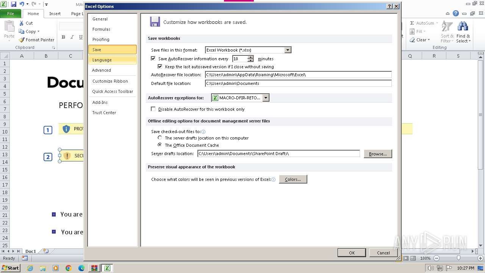
Task: Toggle Keep the last autosaved version checkbox
Action: pos(160,66)
